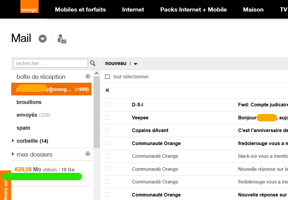Click the Mail page title
The image size is (288, 200).
click(x=21, y=38)
